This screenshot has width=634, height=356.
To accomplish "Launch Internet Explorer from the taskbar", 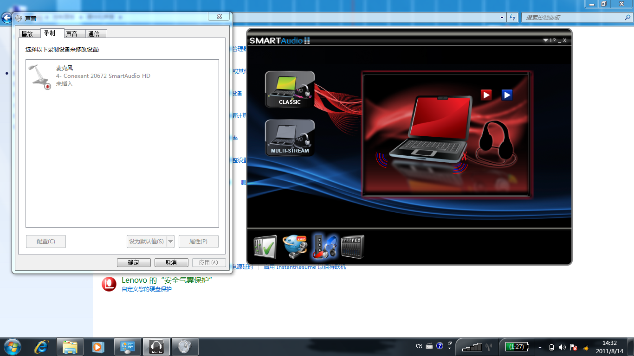I will click(42, 347).
